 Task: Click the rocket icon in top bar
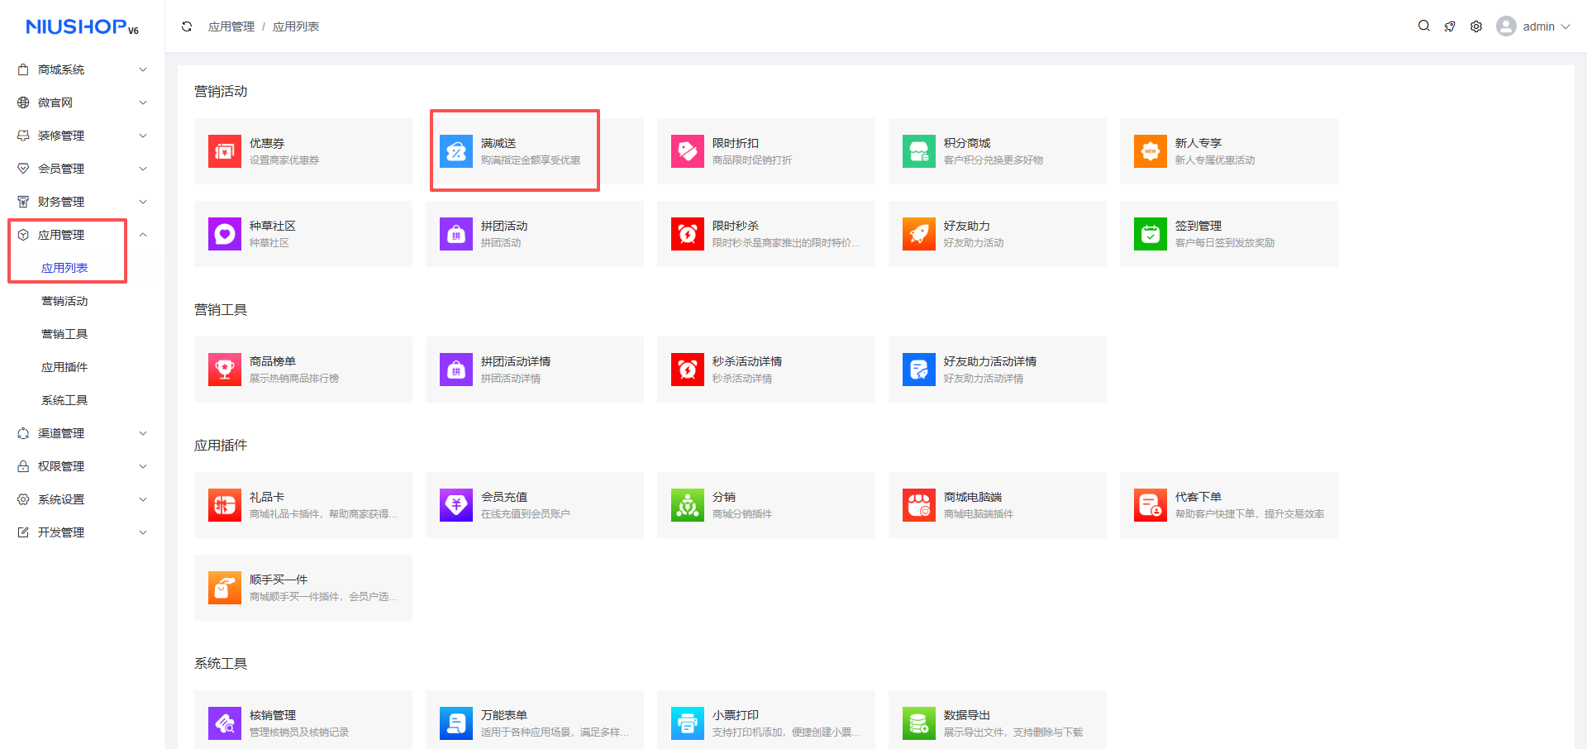click(x=1450, y=26)
